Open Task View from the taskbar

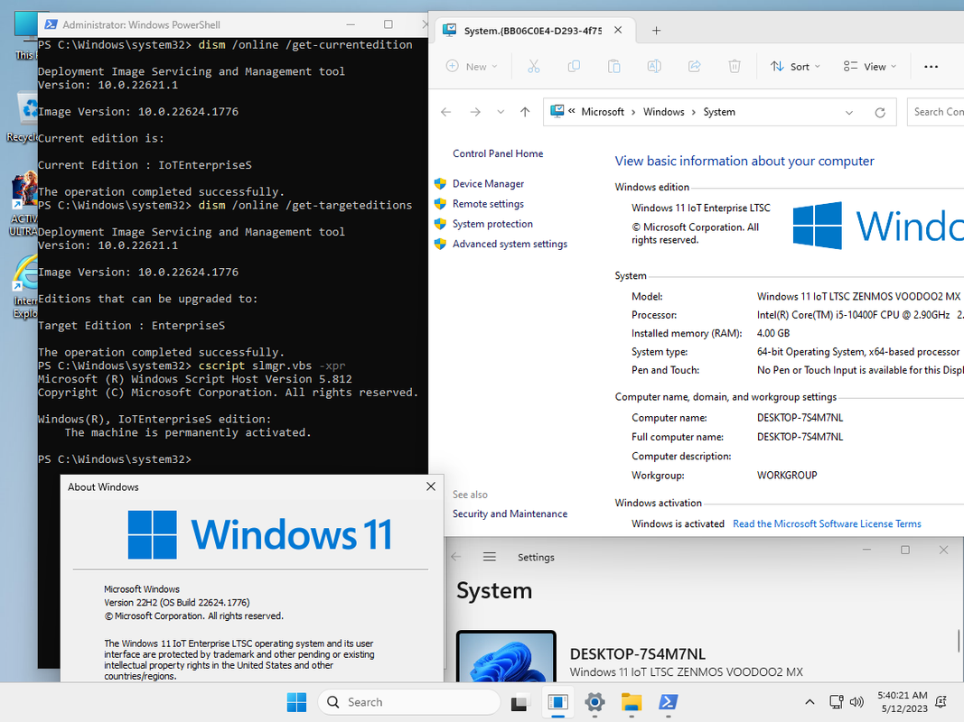[x=519, y=702]
